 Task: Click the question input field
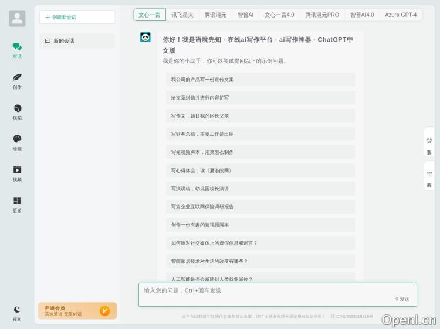pyautogui.click(x=277, y=294)
